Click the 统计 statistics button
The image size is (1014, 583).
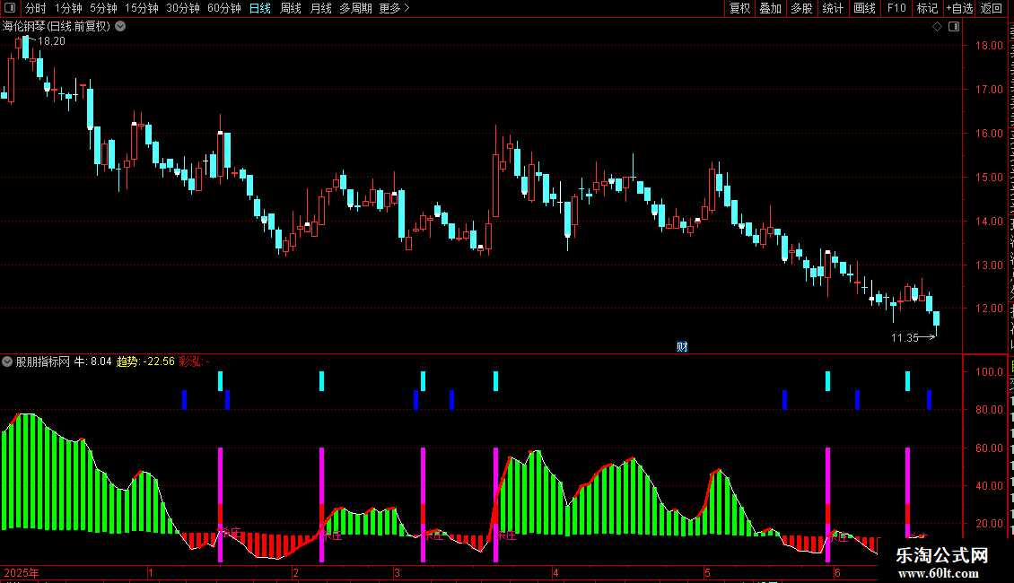coord(832,8)
